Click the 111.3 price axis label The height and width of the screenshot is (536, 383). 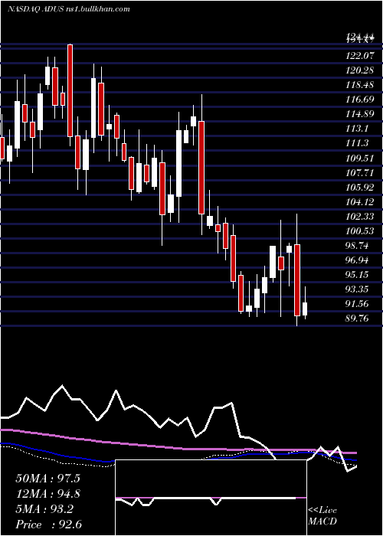(358, 143)
